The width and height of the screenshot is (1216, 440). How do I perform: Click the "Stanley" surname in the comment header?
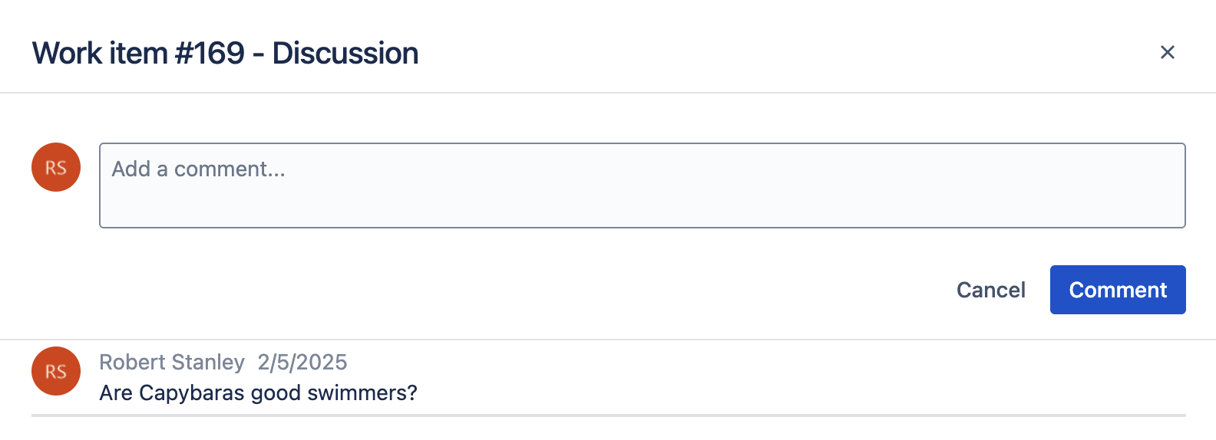point(209,362)
